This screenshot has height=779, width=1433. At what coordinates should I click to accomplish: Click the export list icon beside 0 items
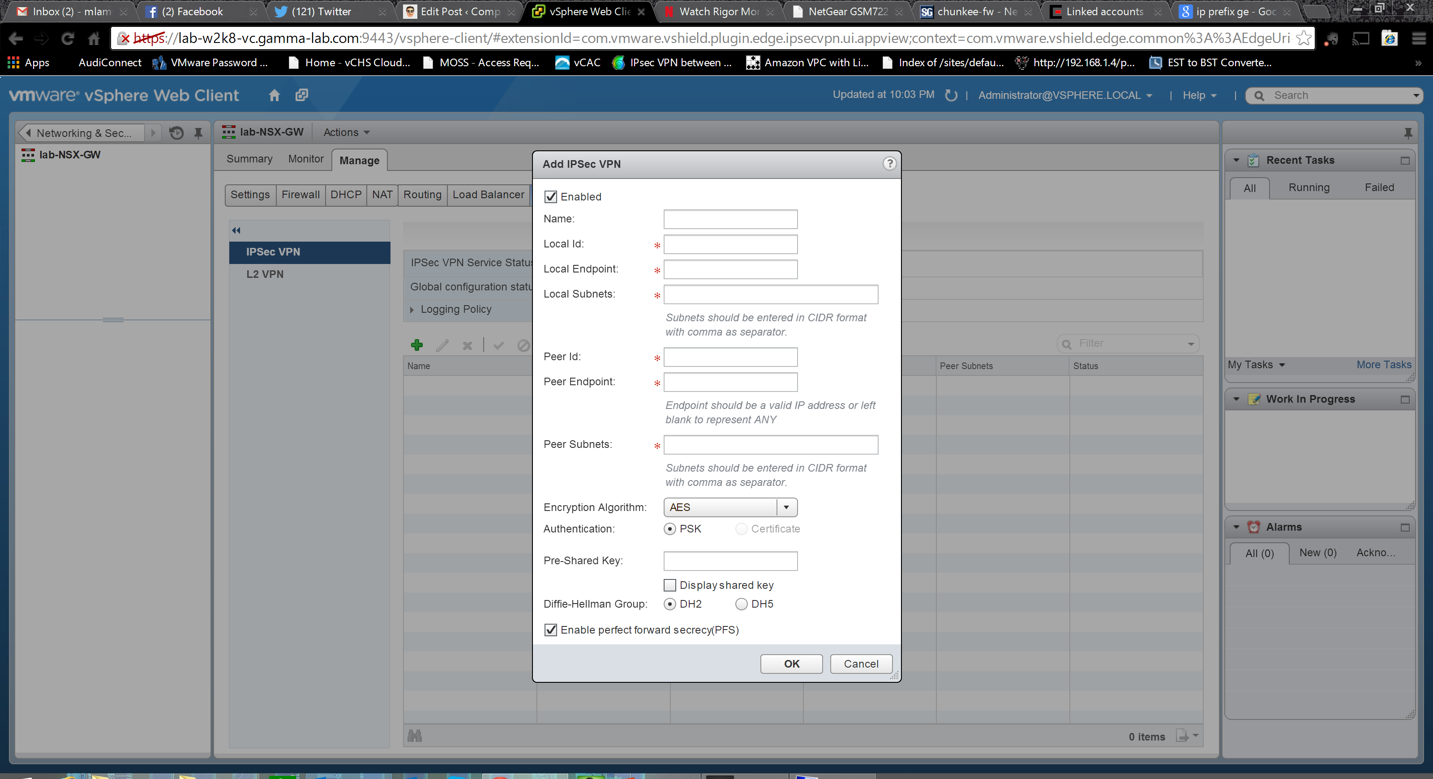[1183, 736]
